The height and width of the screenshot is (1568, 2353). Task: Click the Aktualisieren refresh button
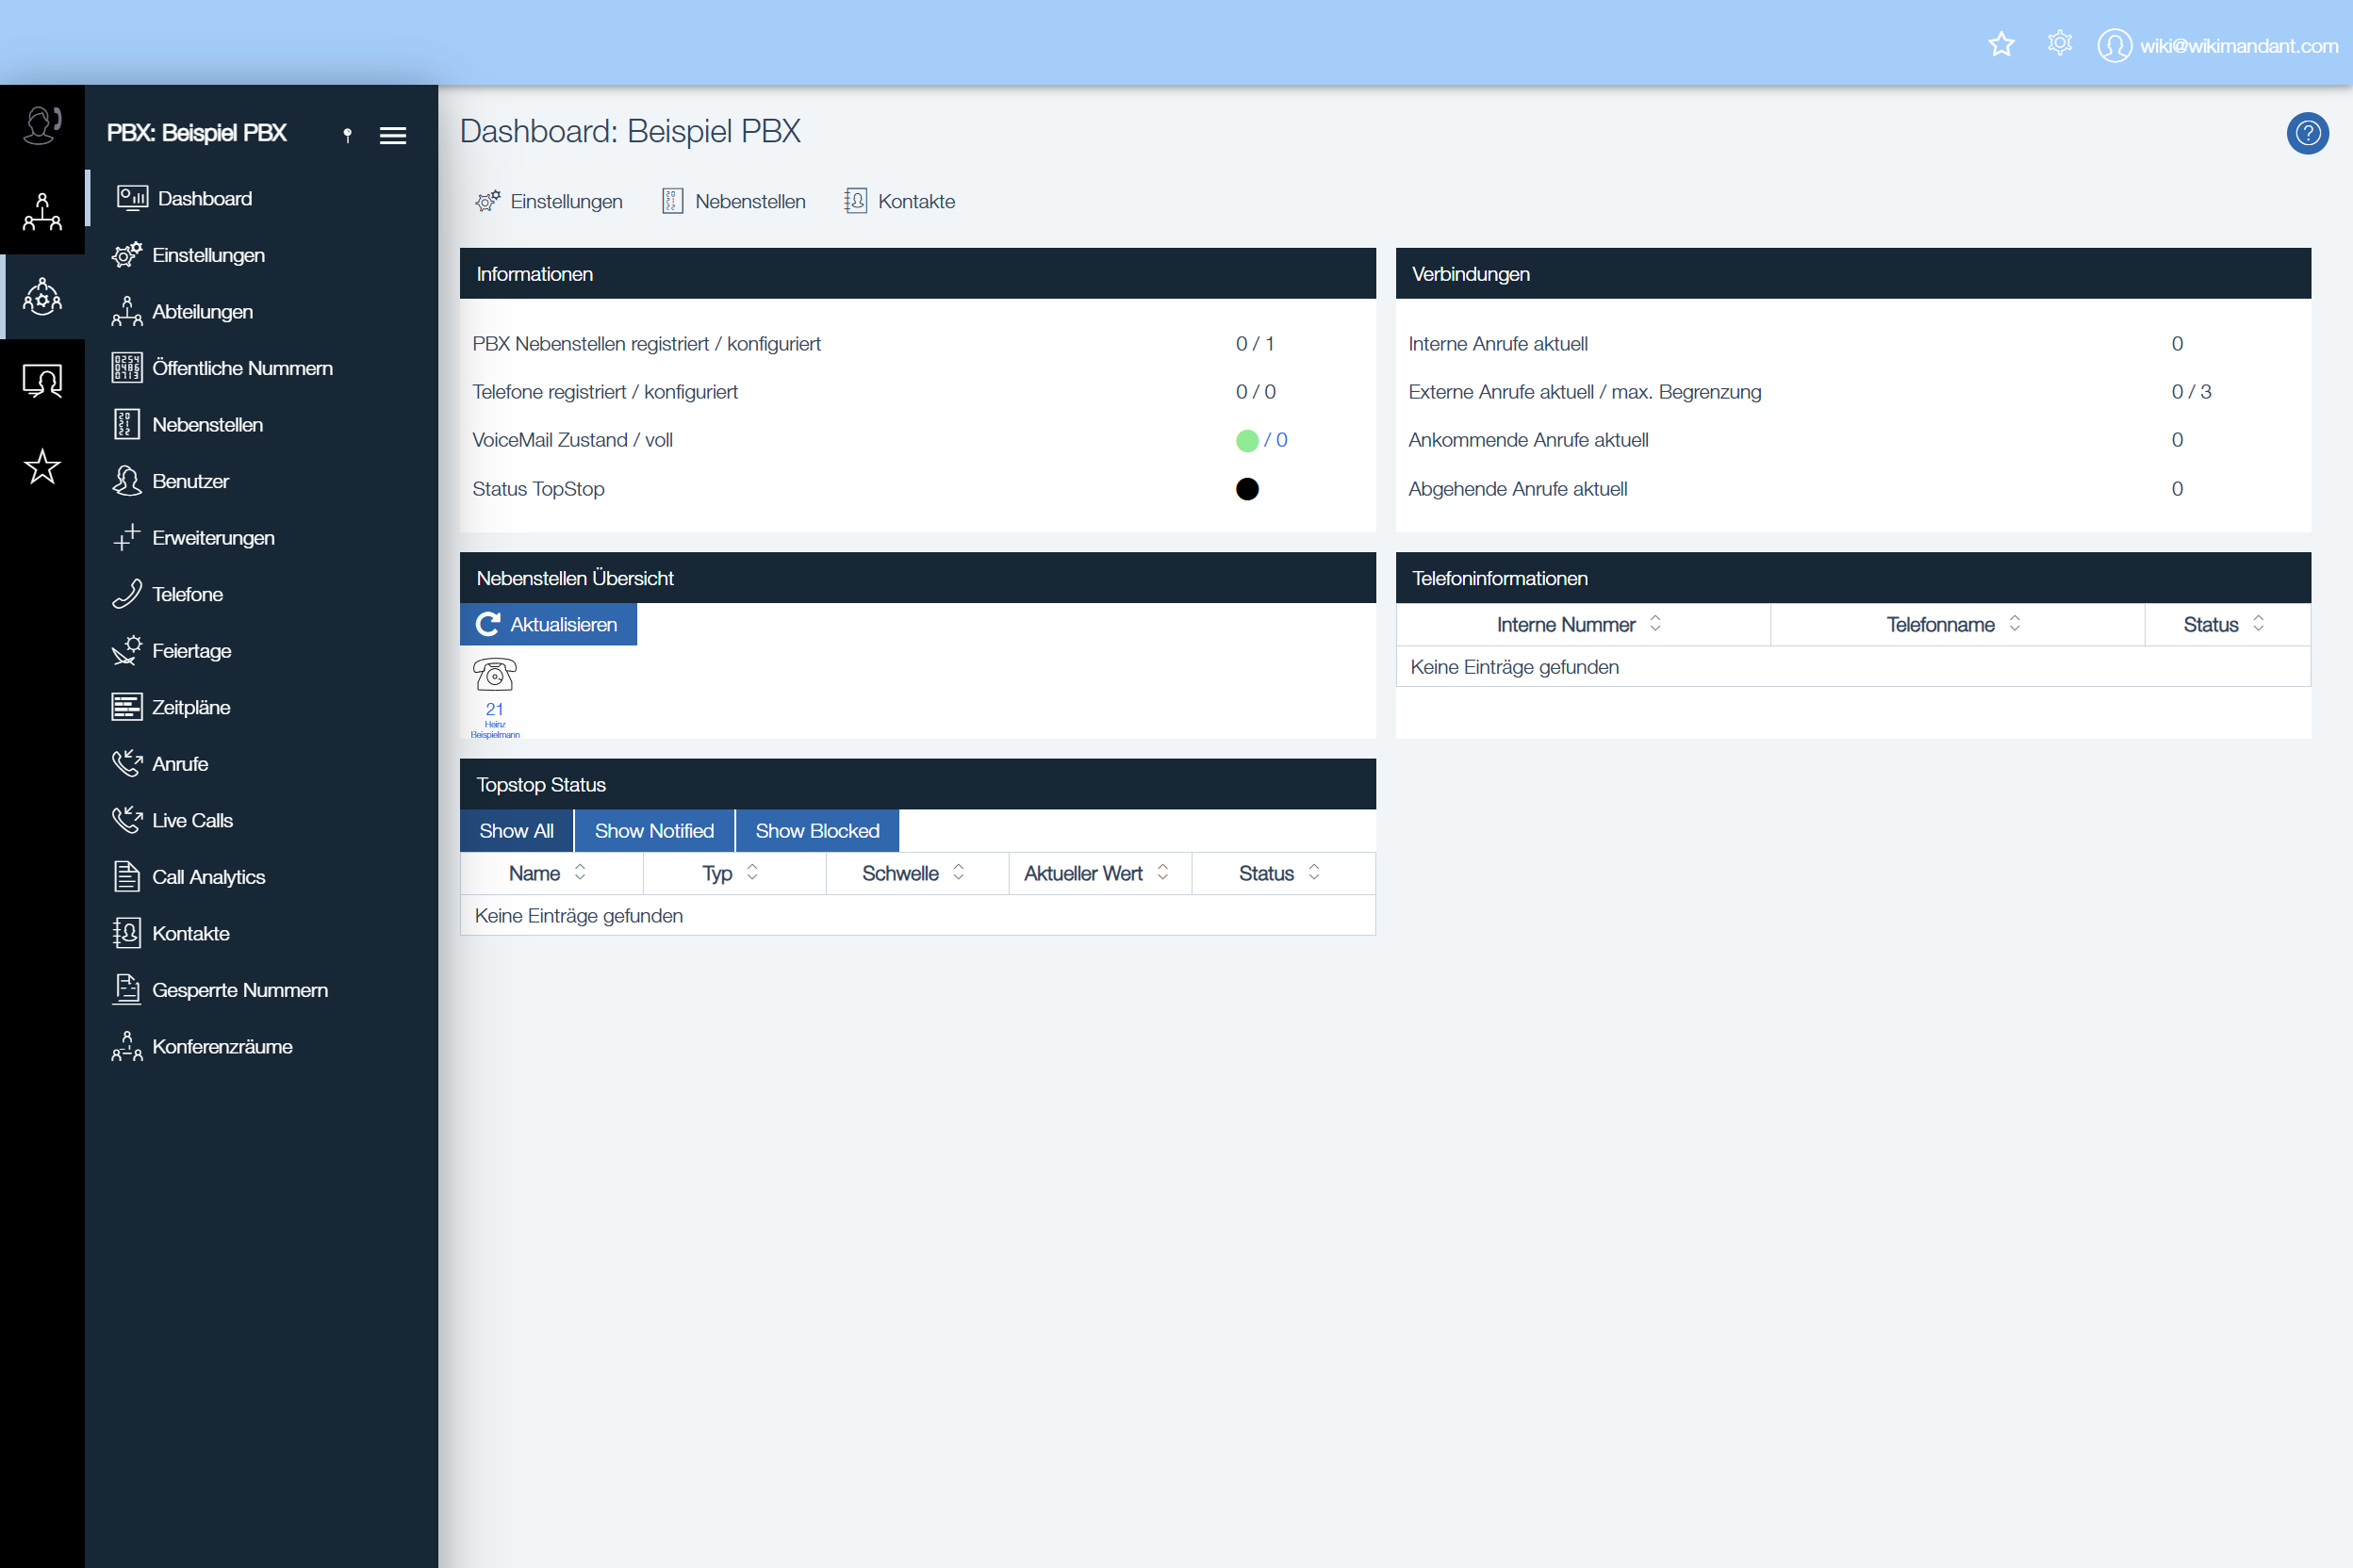coord(549,624)
